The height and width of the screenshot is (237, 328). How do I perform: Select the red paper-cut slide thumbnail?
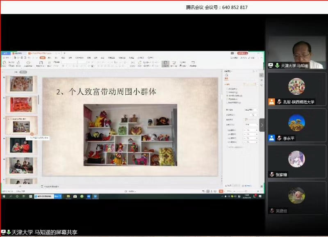(x=21, y=105)
